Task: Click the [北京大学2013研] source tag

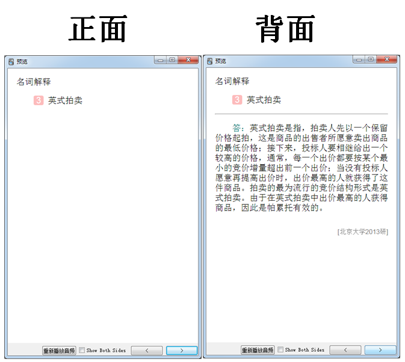Action: [363, 232]
